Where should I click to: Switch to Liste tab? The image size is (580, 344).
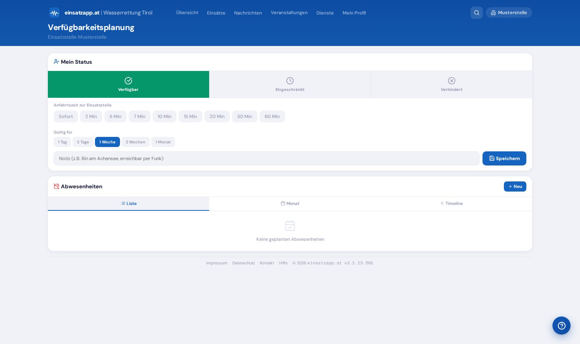point(128,204)
